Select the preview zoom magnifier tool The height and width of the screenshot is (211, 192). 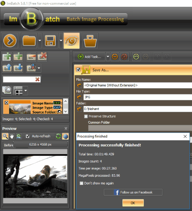5,136
